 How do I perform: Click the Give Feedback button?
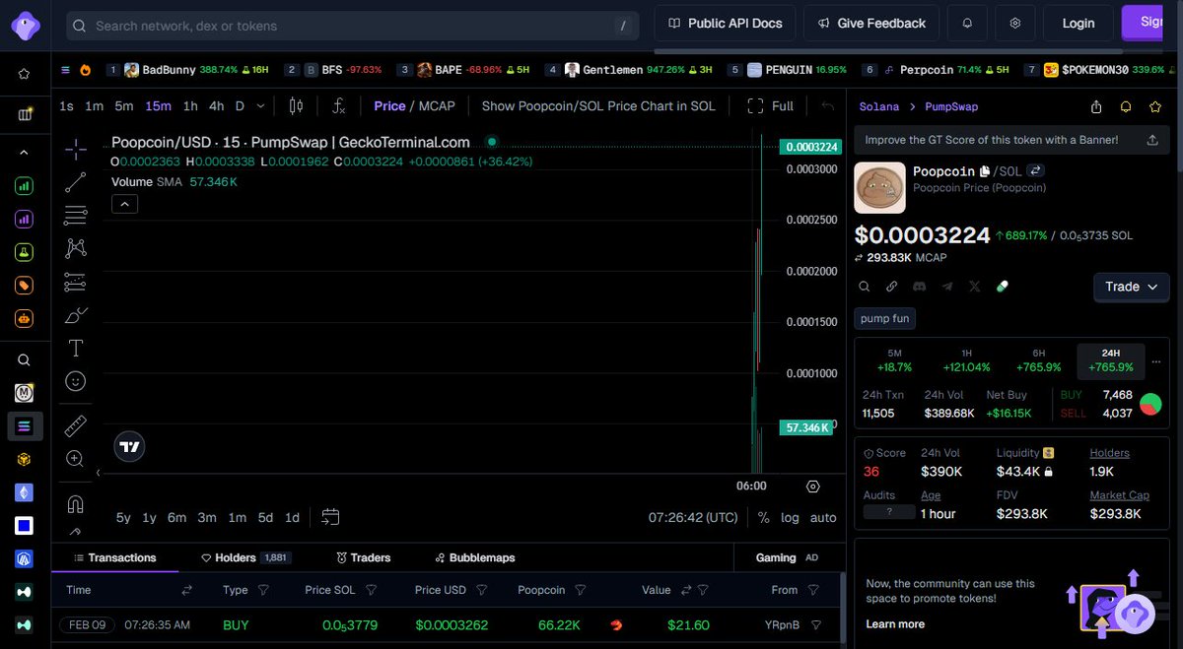[870, 23]
